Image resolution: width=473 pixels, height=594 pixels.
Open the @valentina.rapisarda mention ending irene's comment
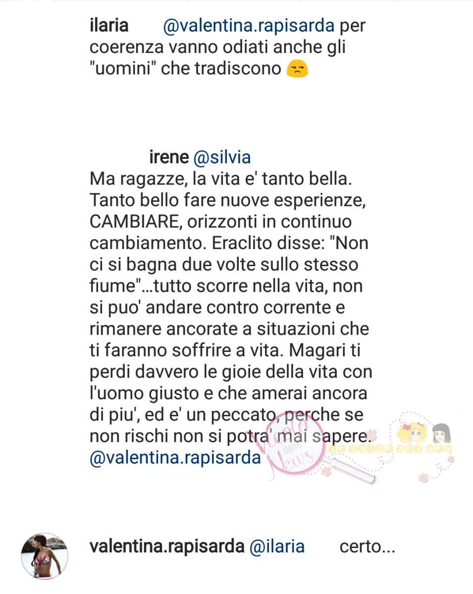point(175,457)
